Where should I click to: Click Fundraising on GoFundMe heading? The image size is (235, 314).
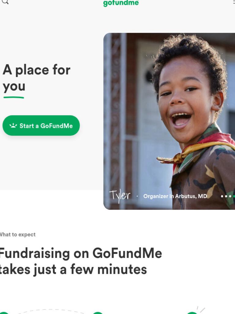point(81,261)
